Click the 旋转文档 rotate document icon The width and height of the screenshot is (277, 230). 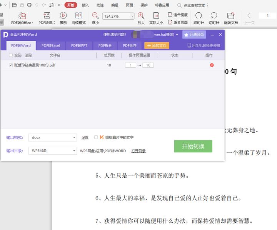(231, 15)
